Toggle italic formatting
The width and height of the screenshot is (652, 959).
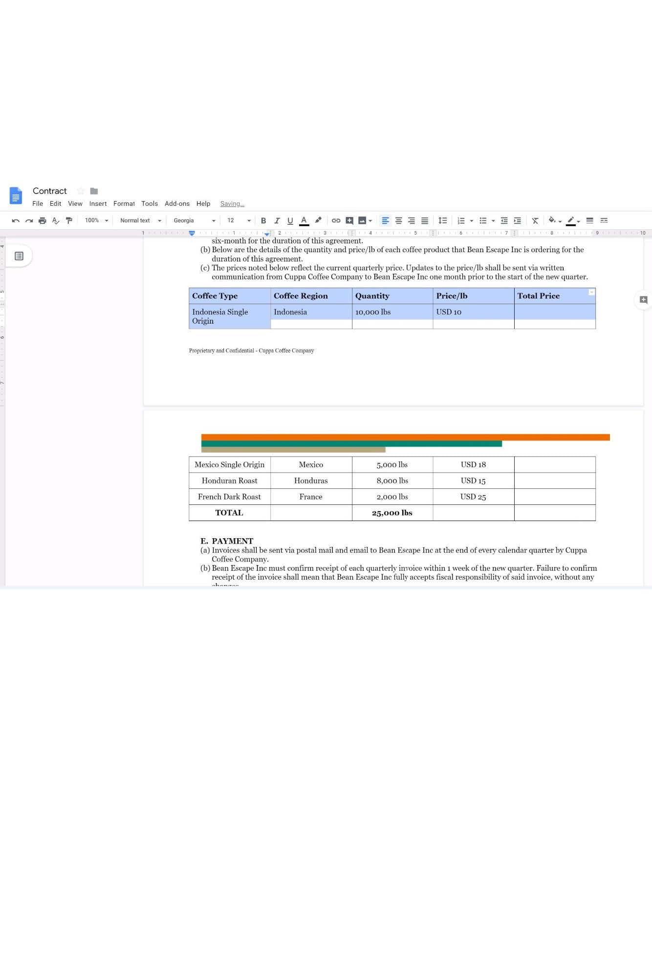(277, 220)
